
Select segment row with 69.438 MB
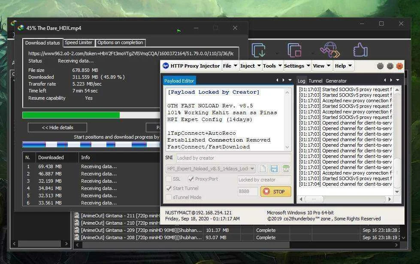pyautogui.click(x=91, y=166)
